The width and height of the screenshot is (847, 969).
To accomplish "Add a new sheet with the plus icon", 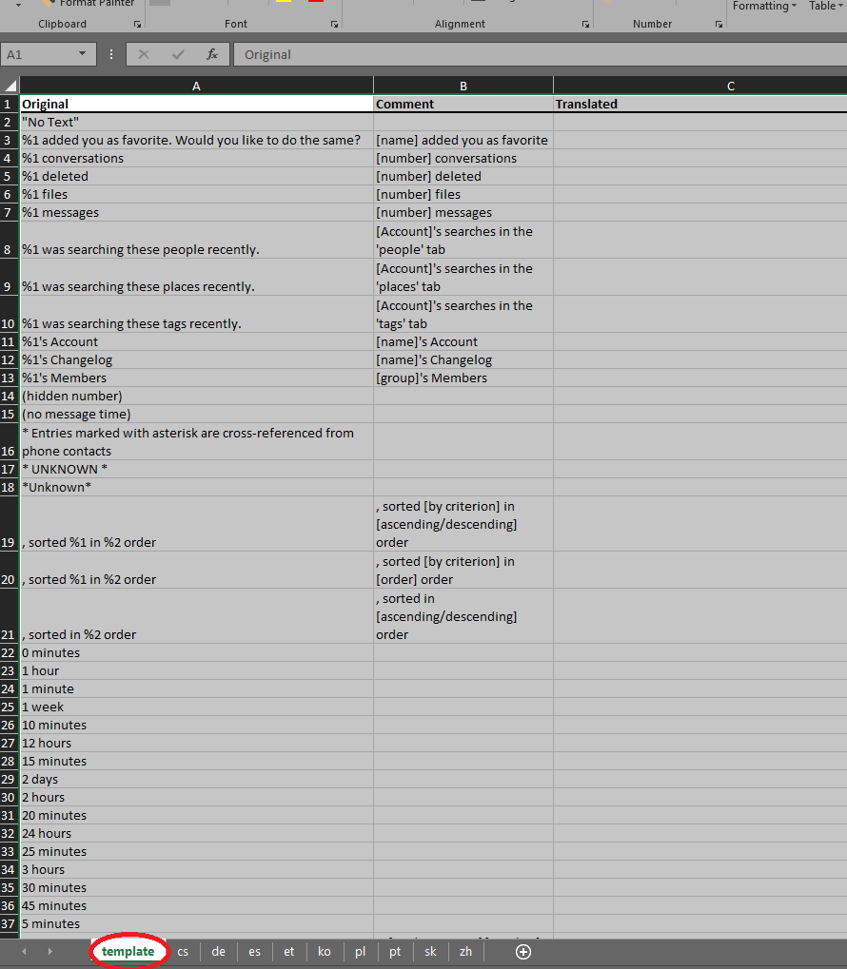I will 522,951.
